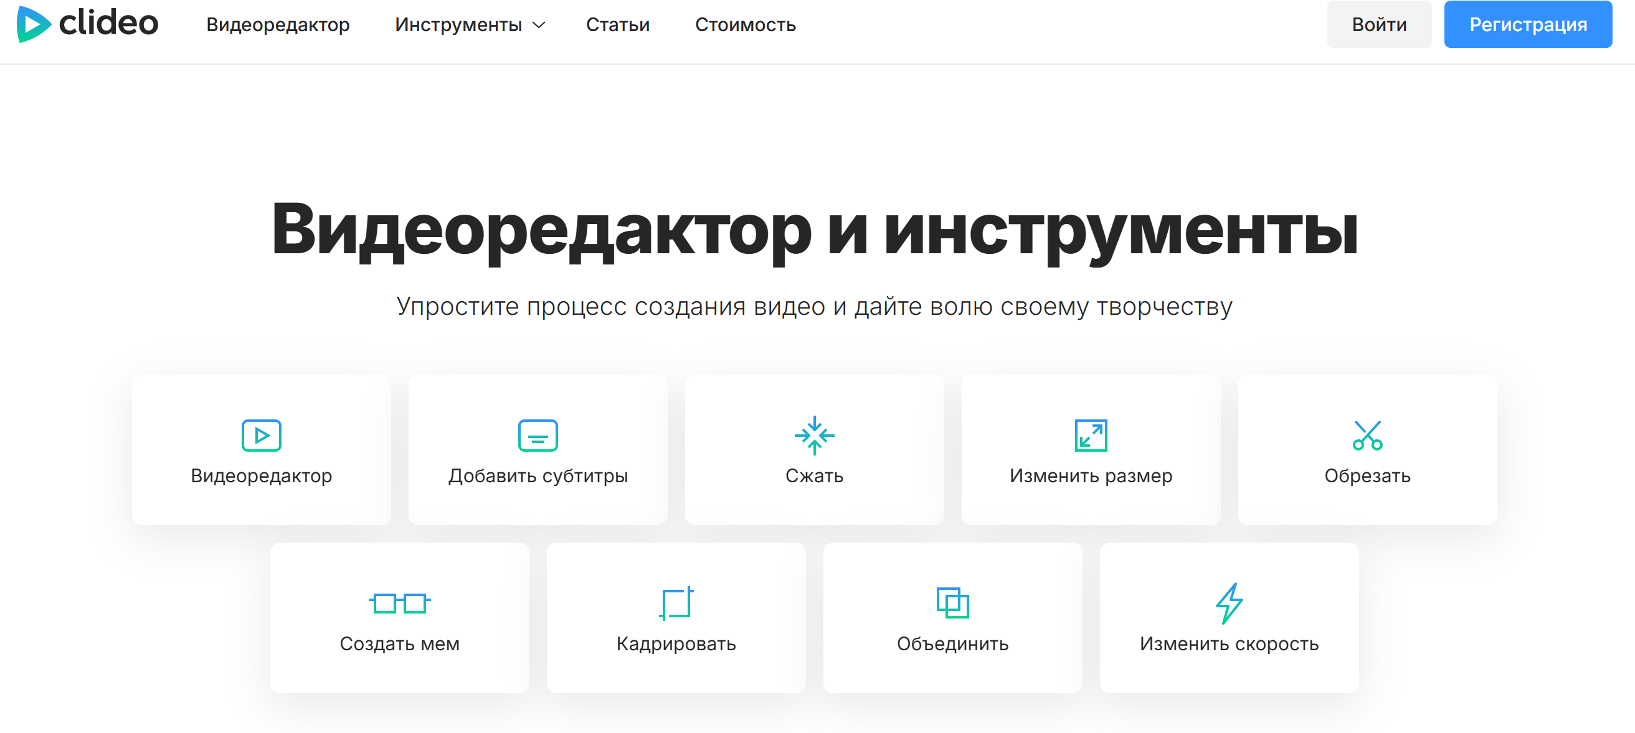Image resolution: width=1635 pixels, height=733 pixels.
Task: Click the clideo wordmark to go home
Action: [x=108, y=25]
